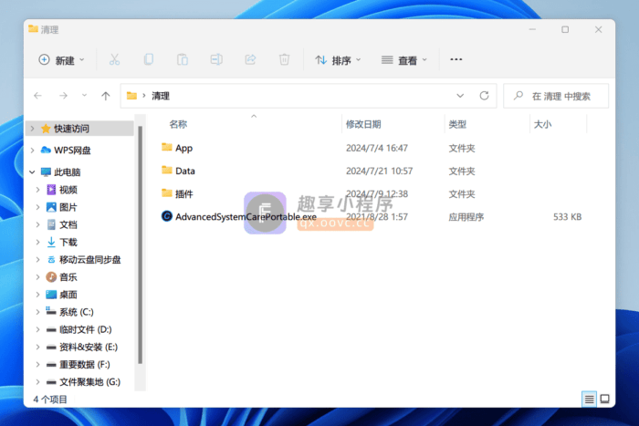
Task: Click the Paste clipboard icon
Action: [x=183, y=60]
